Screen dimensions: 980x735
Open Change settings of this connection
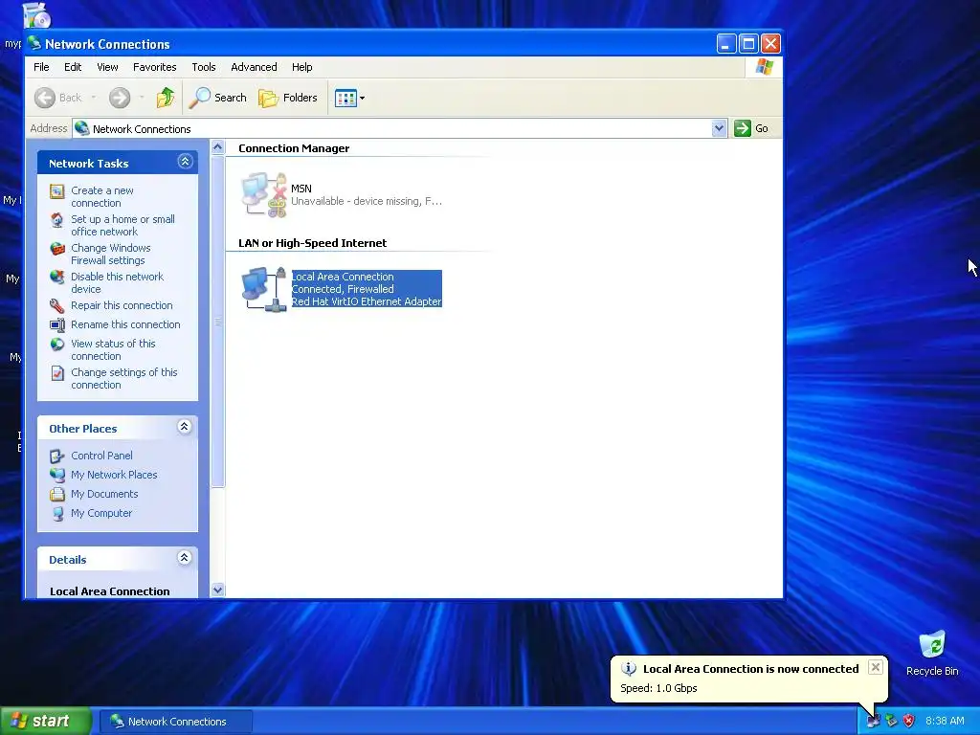click(x=123, y=379)
